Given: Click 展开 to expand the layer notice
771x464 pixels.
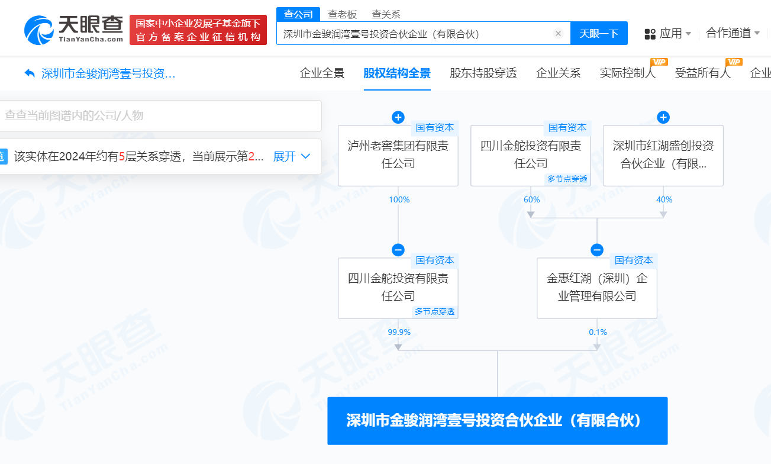Looking at the screenshot, I should [x=291, y=157].
